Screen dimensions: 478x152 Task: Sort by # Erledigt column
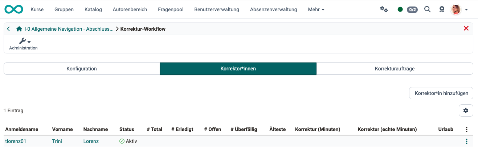[182, 129]
